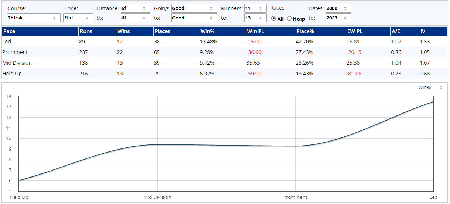Open the chart metric Win% dropdown
The image size is (450, 204).
click(x=432, y=87)
